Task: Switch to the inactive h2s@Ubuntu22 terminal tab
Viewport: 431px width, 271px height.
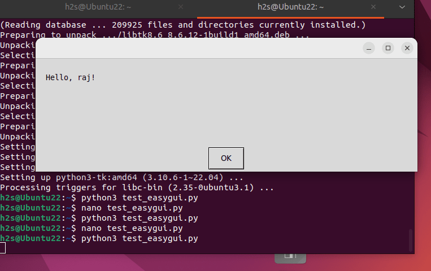Action: pos(98,7)
